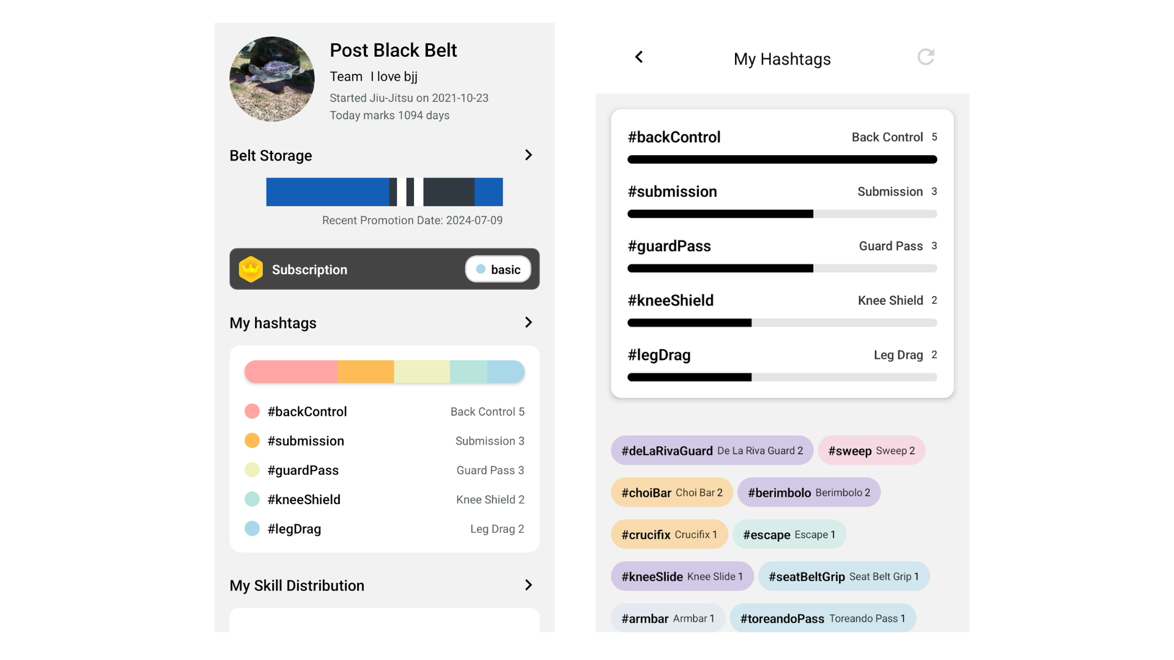The height and width of the screenshot is (660, 1174).
Task: Expand the My hashtags section
Action: click(528, 323)
